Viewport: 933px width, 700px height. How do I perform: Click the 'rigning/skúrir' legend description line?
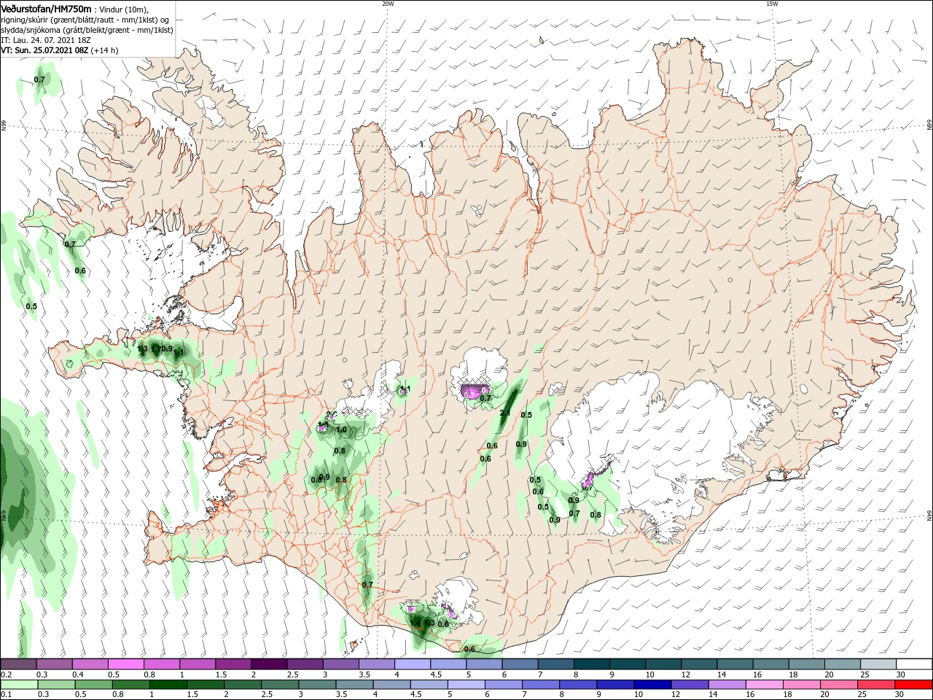coord(85,20)
